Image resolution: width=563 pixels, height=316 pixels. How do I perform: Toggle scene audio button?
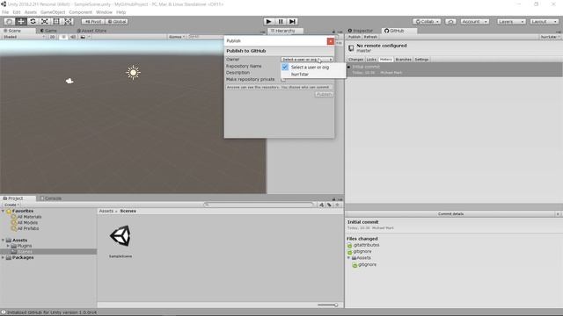click(73, 37)
